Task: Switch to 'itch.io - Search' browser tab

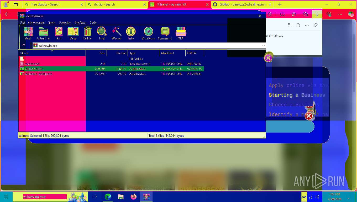Action: (x=117, y=4)
